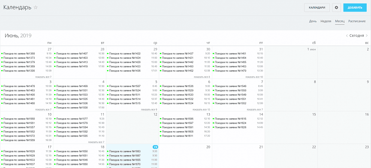
Task: Expand 'показать все 7' on June 11
Action: tap(97, 142)
